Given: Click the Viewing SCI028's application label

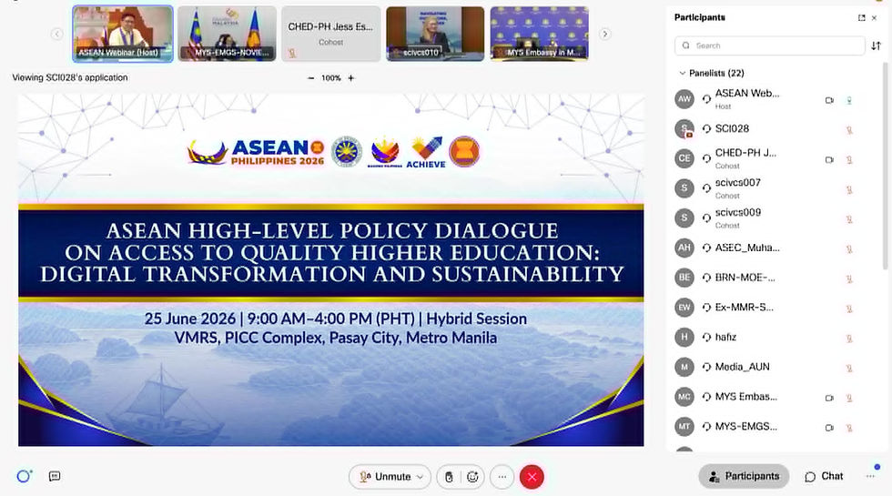Looking at the screenshot, I should point(70,77).
